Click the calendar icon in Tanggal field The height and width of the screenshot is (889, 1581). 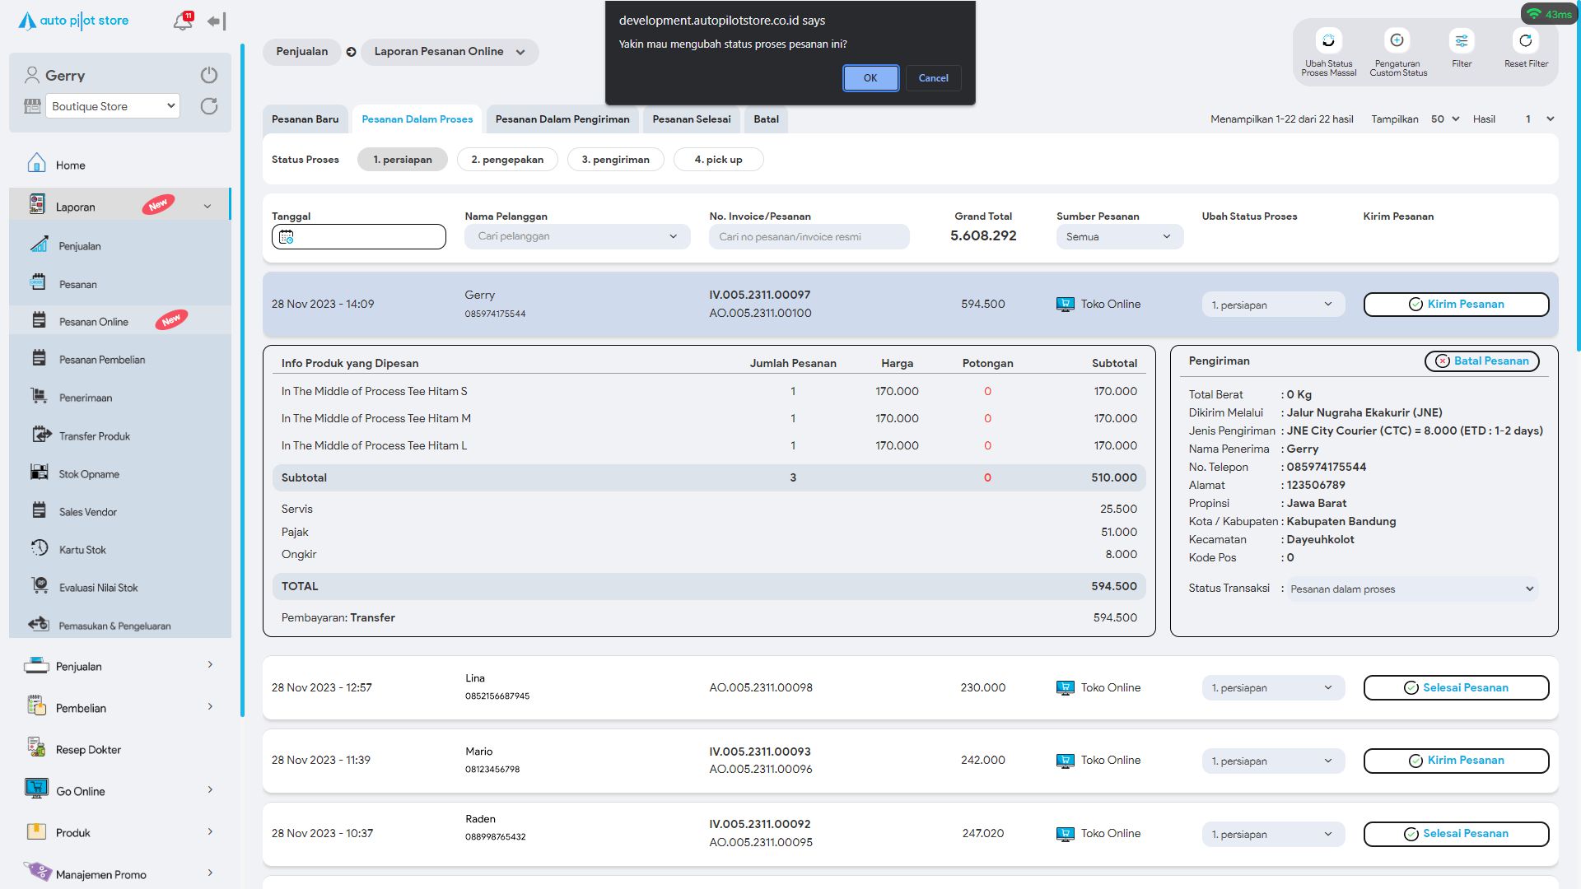coord(287,237)
